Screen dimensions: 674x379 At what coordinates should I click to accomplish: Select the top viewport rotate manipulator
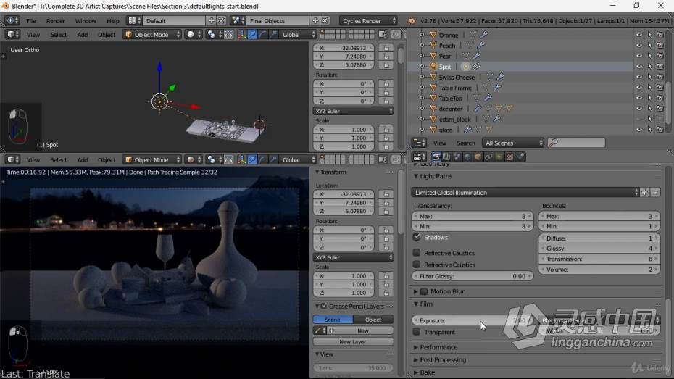262,34
